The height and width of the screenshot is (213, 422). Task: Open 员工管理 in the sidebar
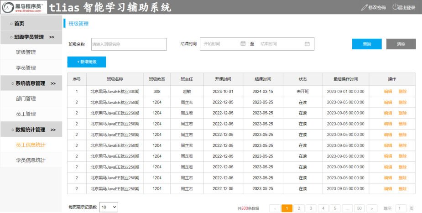pyautogui.click(x=26, y=114)
